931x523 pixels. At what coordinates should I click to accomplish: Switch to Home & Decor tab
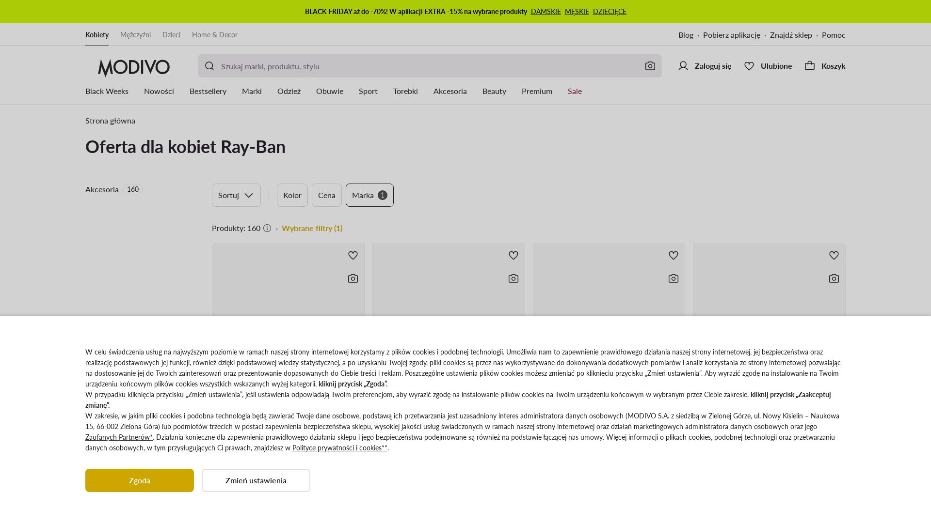pos(215,35)
